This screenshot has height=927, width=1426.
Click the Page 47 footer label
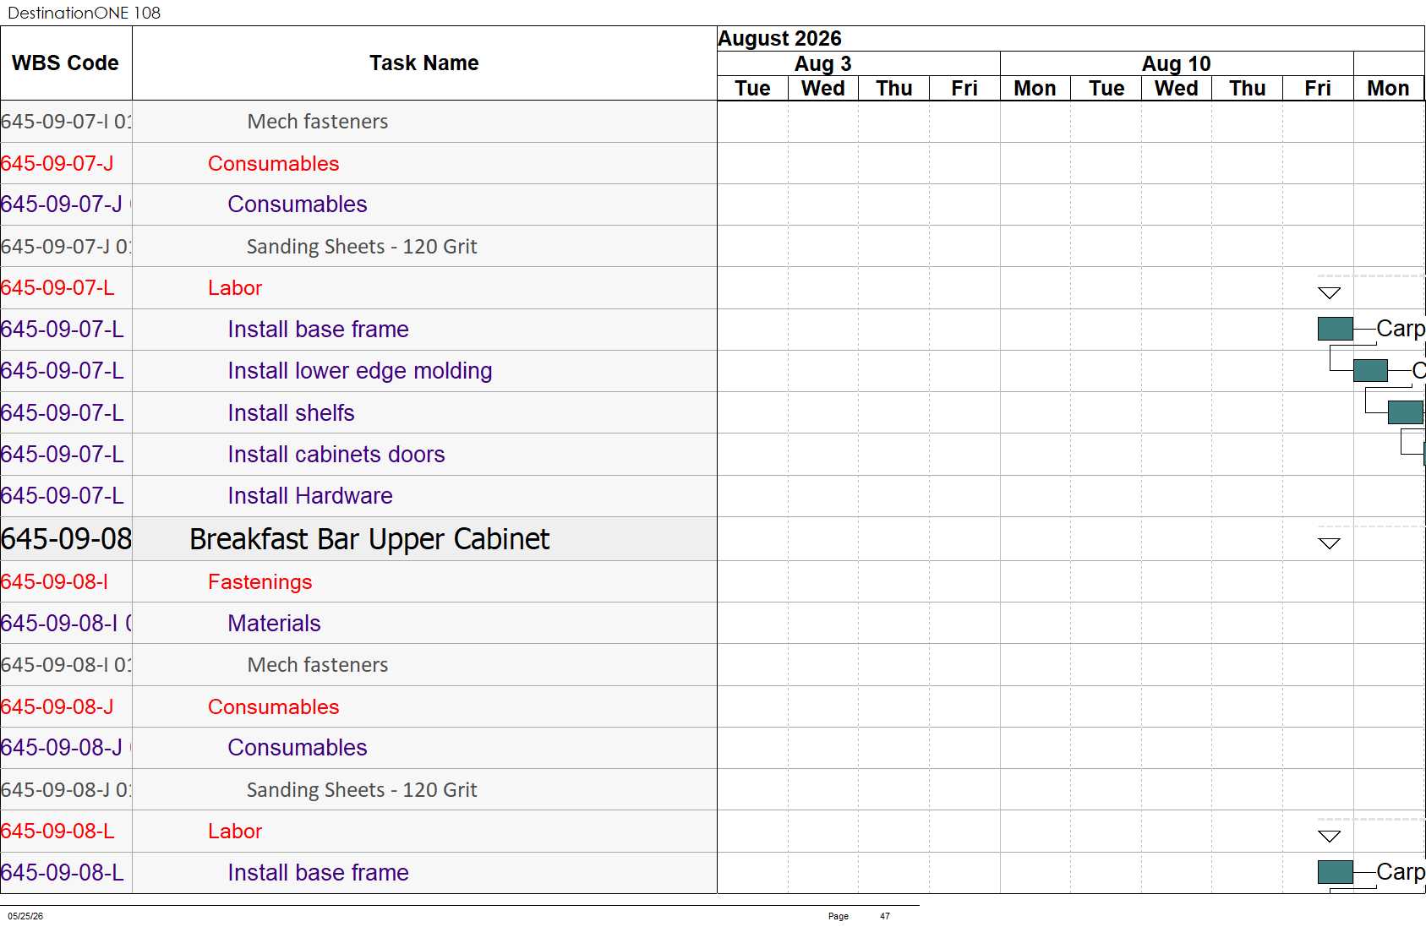[859, 916]
